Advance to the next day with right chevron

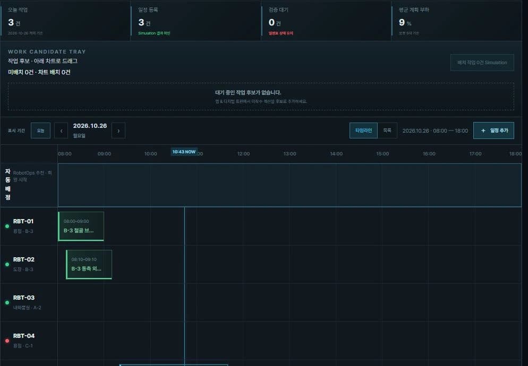[x=118, y=130]
